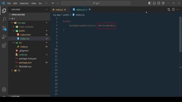
Task: Click the body selector text
Action: 66,21
